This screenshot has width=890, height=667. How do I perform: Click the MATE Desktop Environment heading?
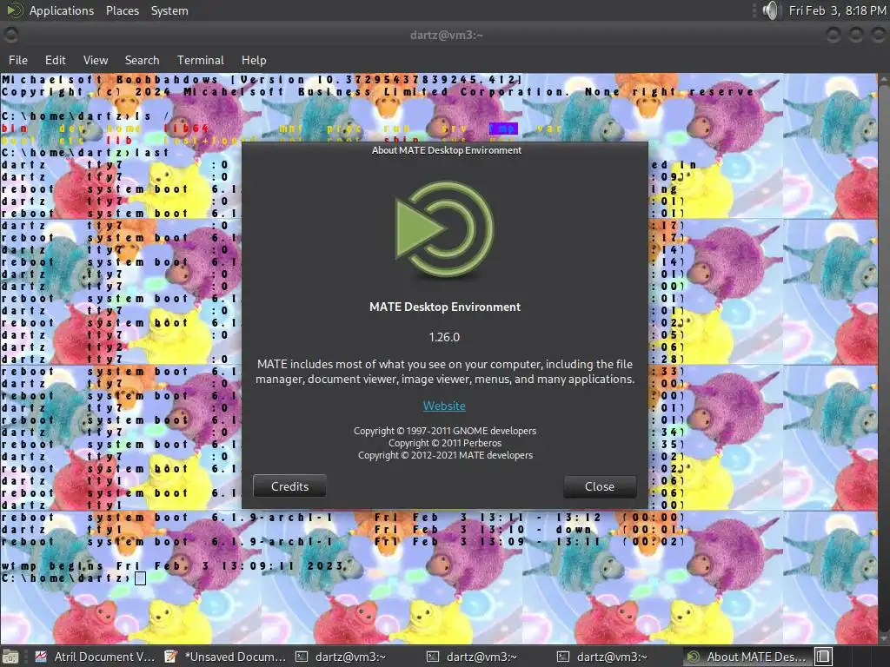pos(444,307)
